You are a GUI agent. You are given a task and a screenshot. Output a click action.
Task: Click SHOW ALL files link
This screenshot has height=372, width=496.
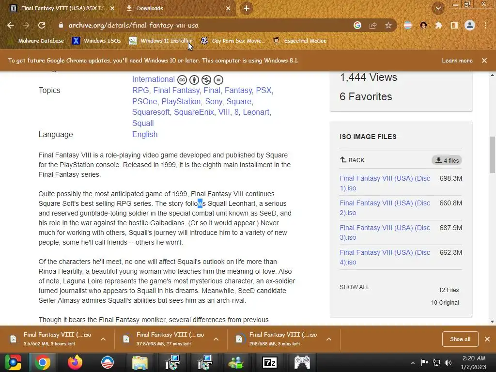pos(354,287)
